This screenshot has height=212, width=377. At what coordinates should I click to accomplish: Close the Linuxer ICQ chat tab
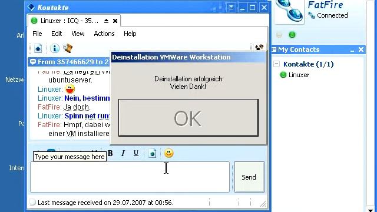click(x=115, y=21)
